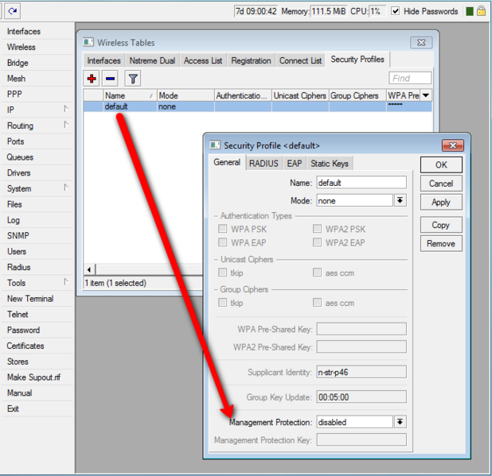The image size is (492, 476).
Task: Click the blue minus remove icon
Action: (111, 78)
